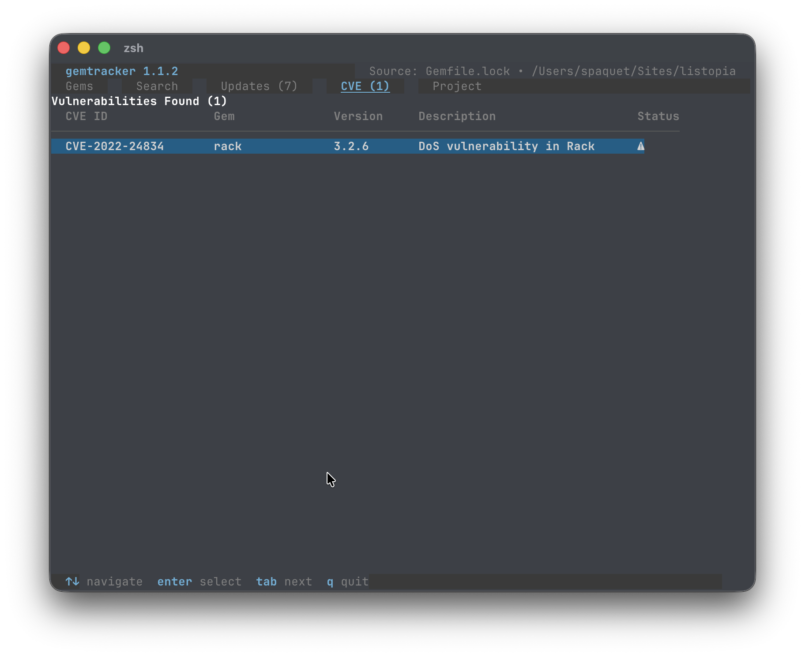Image resolution: width=805 pixels, height=657 pixels.
Task: Click the warning status icon for rack
Action: click(640, 146)
